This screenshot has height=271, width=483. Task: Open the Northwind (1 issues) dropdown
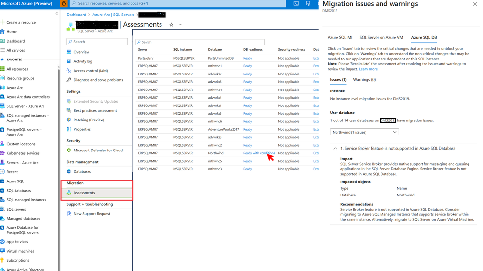365,132
